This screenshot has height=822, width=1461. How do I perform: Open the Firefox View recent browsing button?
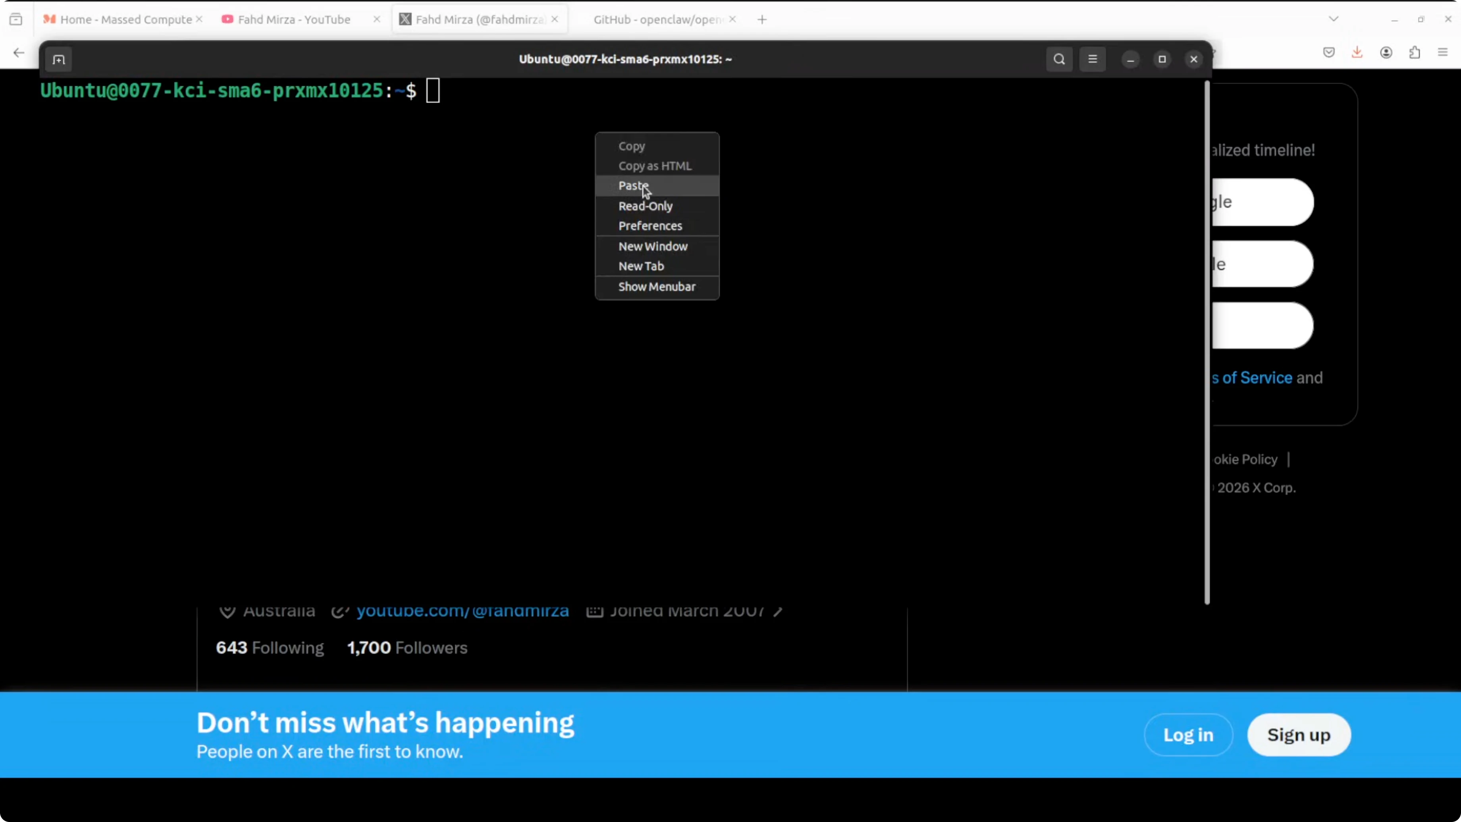coord(16,19)
